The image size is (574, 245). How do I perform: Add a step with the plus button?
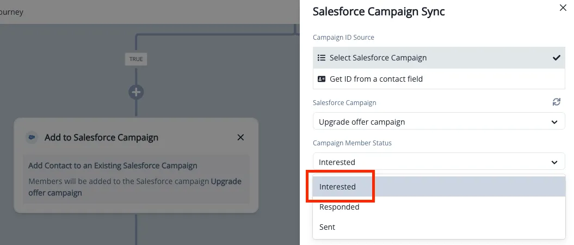click(136, 92)
